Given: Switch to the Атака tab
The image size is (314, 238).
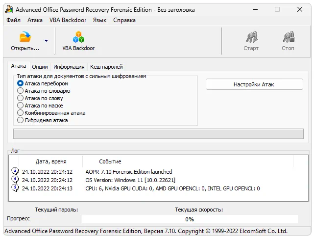Looking at the screenshot, I should [x=19, y=66].
